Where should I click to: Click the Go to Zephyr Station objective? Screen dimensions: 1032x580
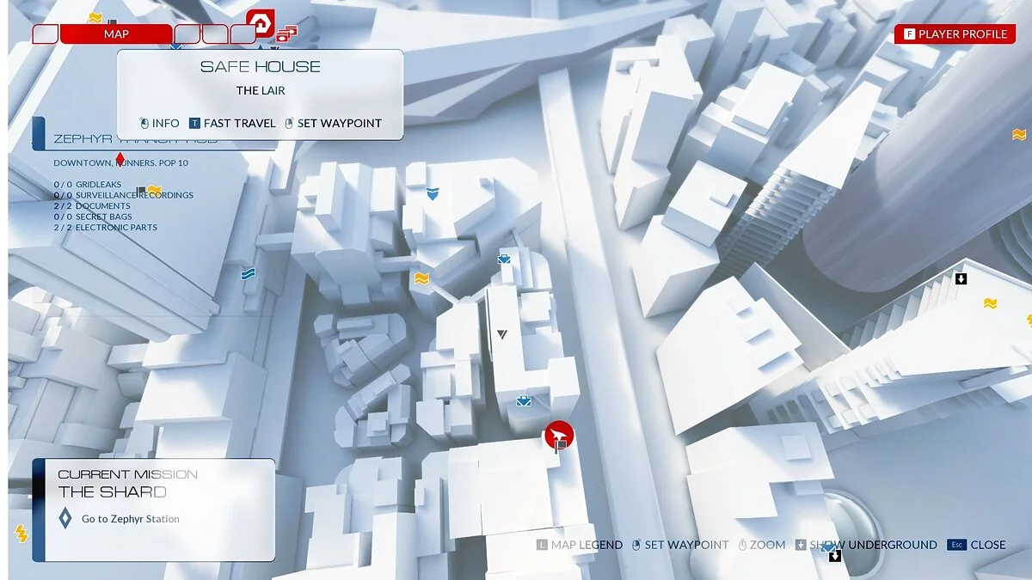131,519
